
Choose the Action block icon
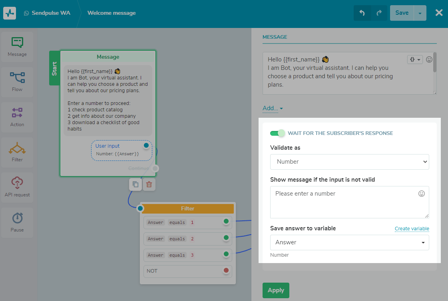pos(17,117)
